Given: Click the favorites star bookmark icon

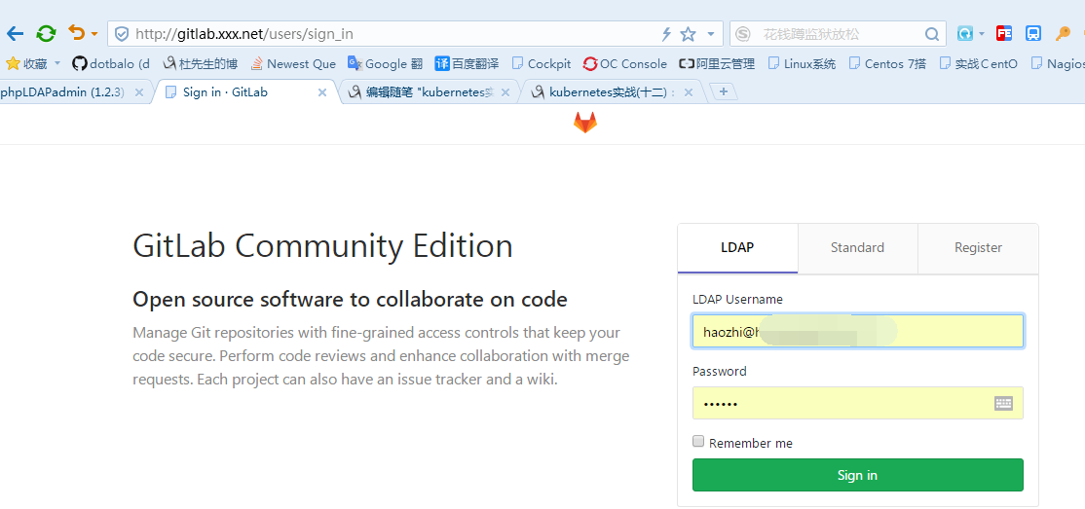Looking at the screenshot, I should 13,63.
